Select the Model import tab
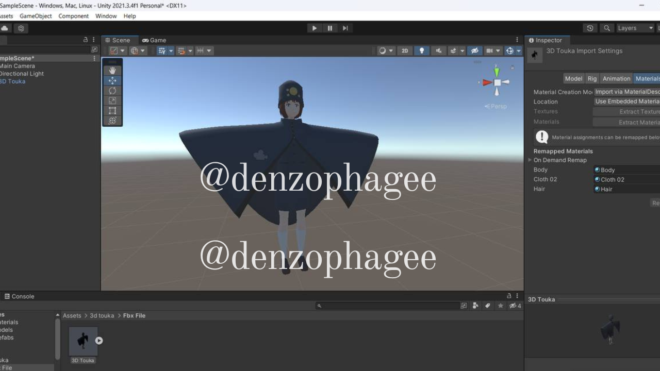This screenshot has width=660, height=371. 573,78
